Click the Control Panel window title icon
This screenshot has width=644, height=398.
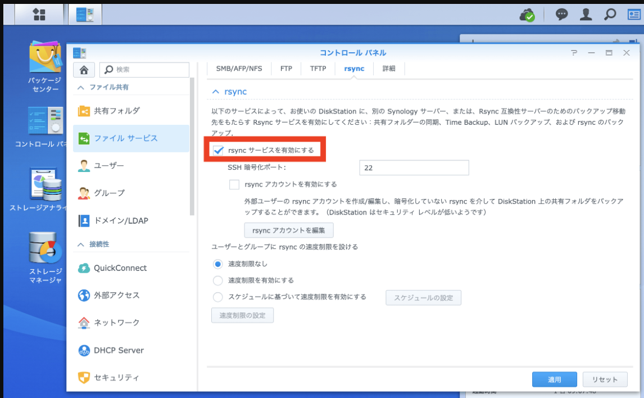click(80, 53)
